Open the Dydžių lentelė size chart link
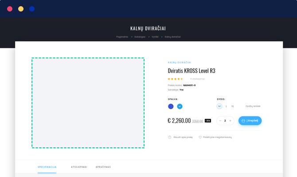Viewport: 297px width, 177px height. coord(253,106)
